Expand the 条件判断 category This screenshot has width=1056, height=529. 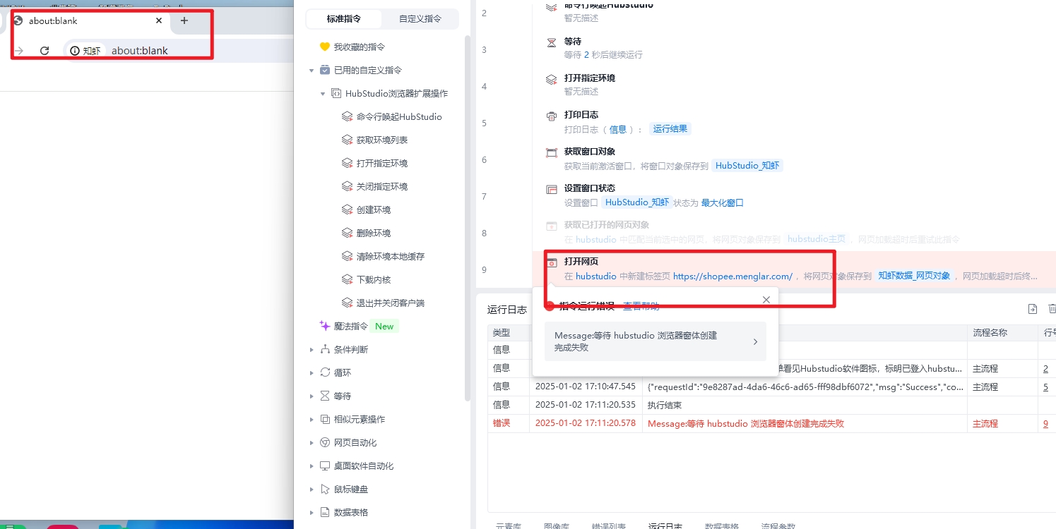coord(312,350)
